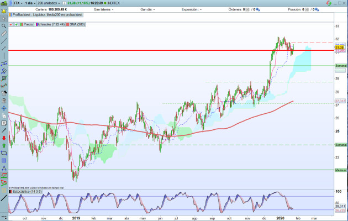Remove indicator with red minus icon
The width and height of the screenshot is (348, 221).
pos(10,24)
